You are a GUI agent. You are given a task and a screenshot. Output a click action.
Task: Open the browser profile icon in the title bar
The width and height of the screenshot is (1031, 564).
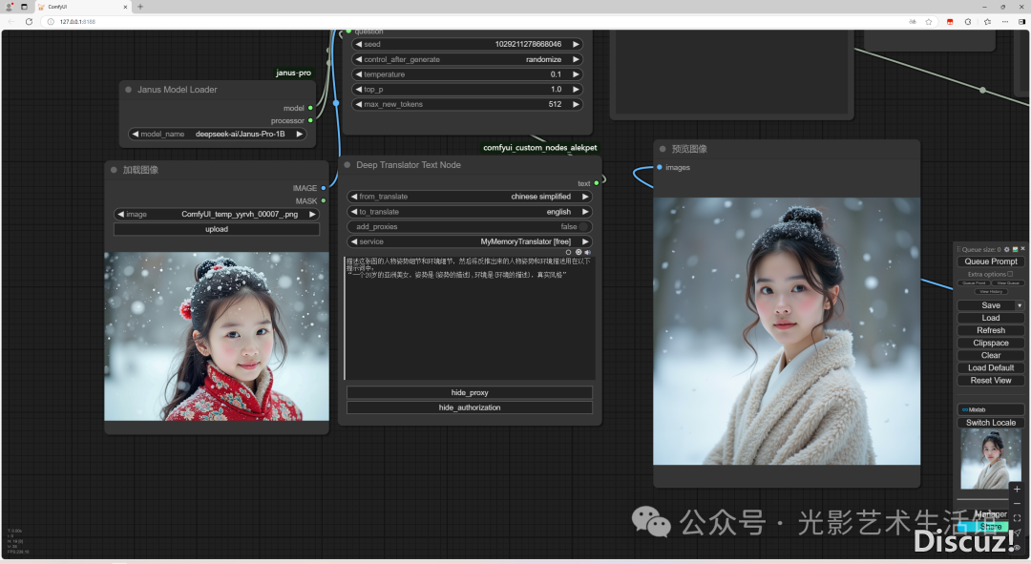point(10,7)
